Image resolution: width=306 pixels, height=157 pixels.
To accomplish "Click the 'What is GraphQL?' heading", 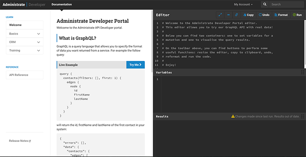I will [x=78, y=38].
